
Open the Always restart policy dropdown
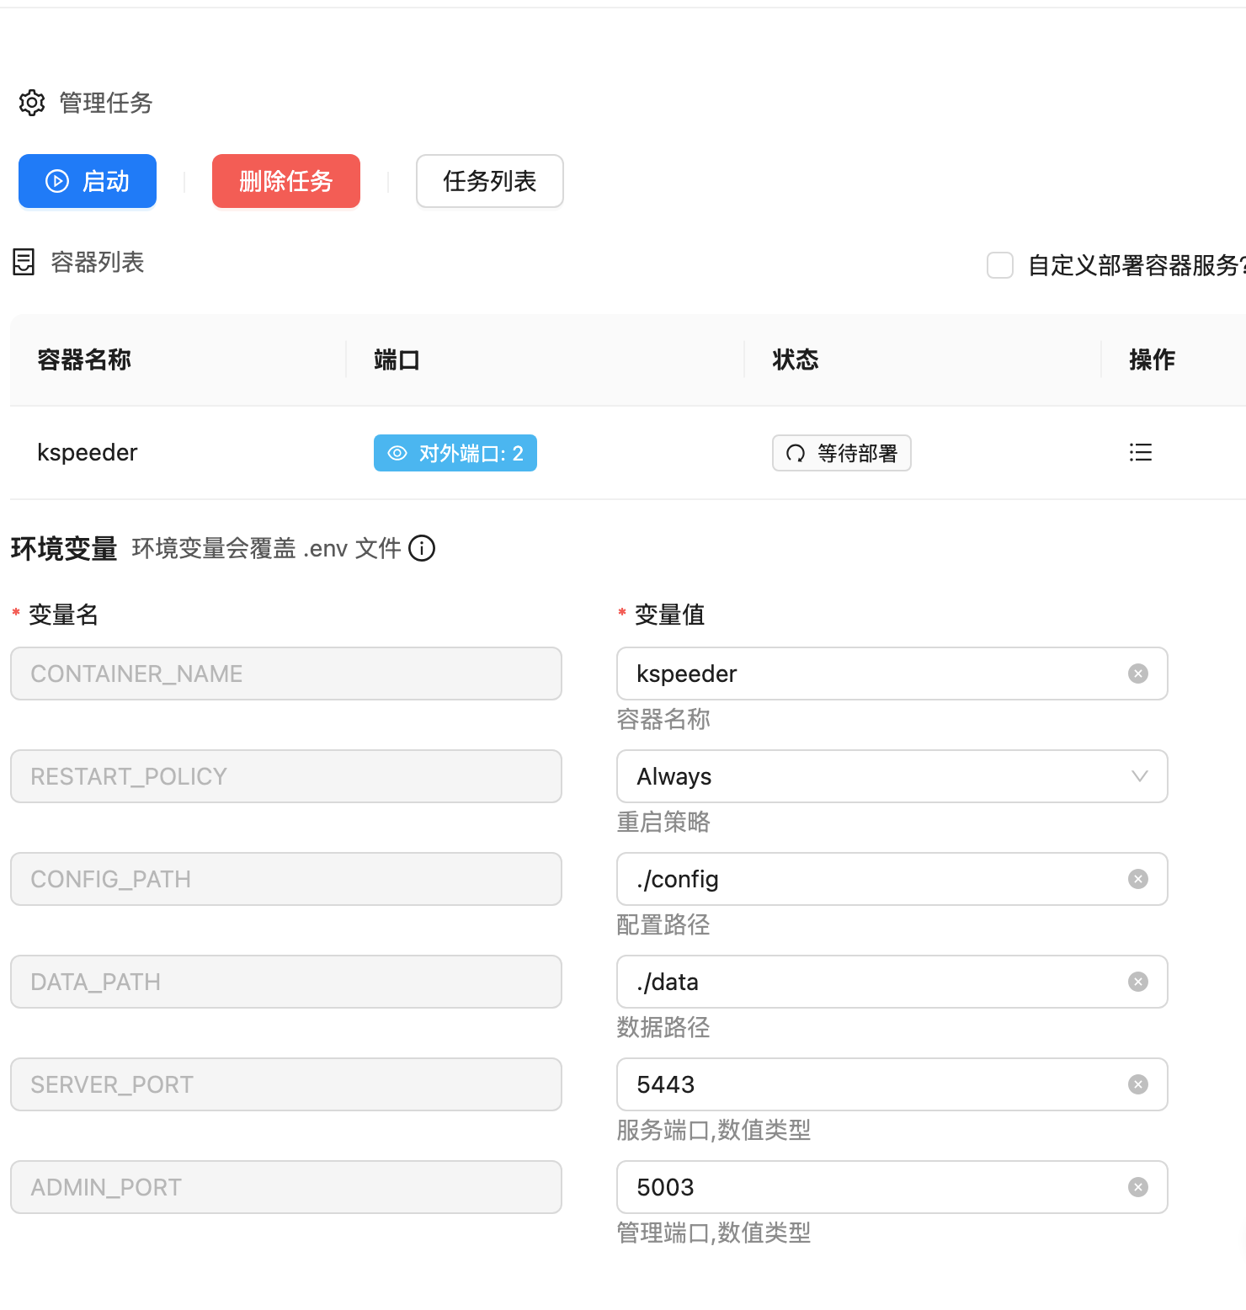tap(892, 776)
